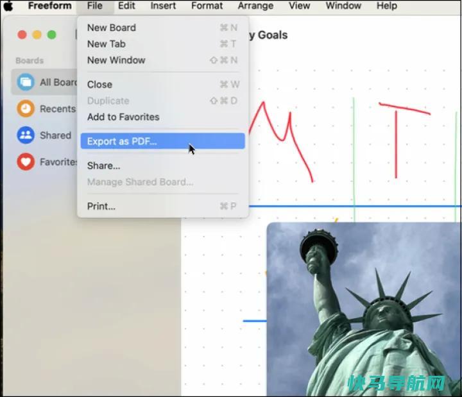The image size is (462, 397).
Task: Open the Freeform app menu
Action: click(50, 6)
